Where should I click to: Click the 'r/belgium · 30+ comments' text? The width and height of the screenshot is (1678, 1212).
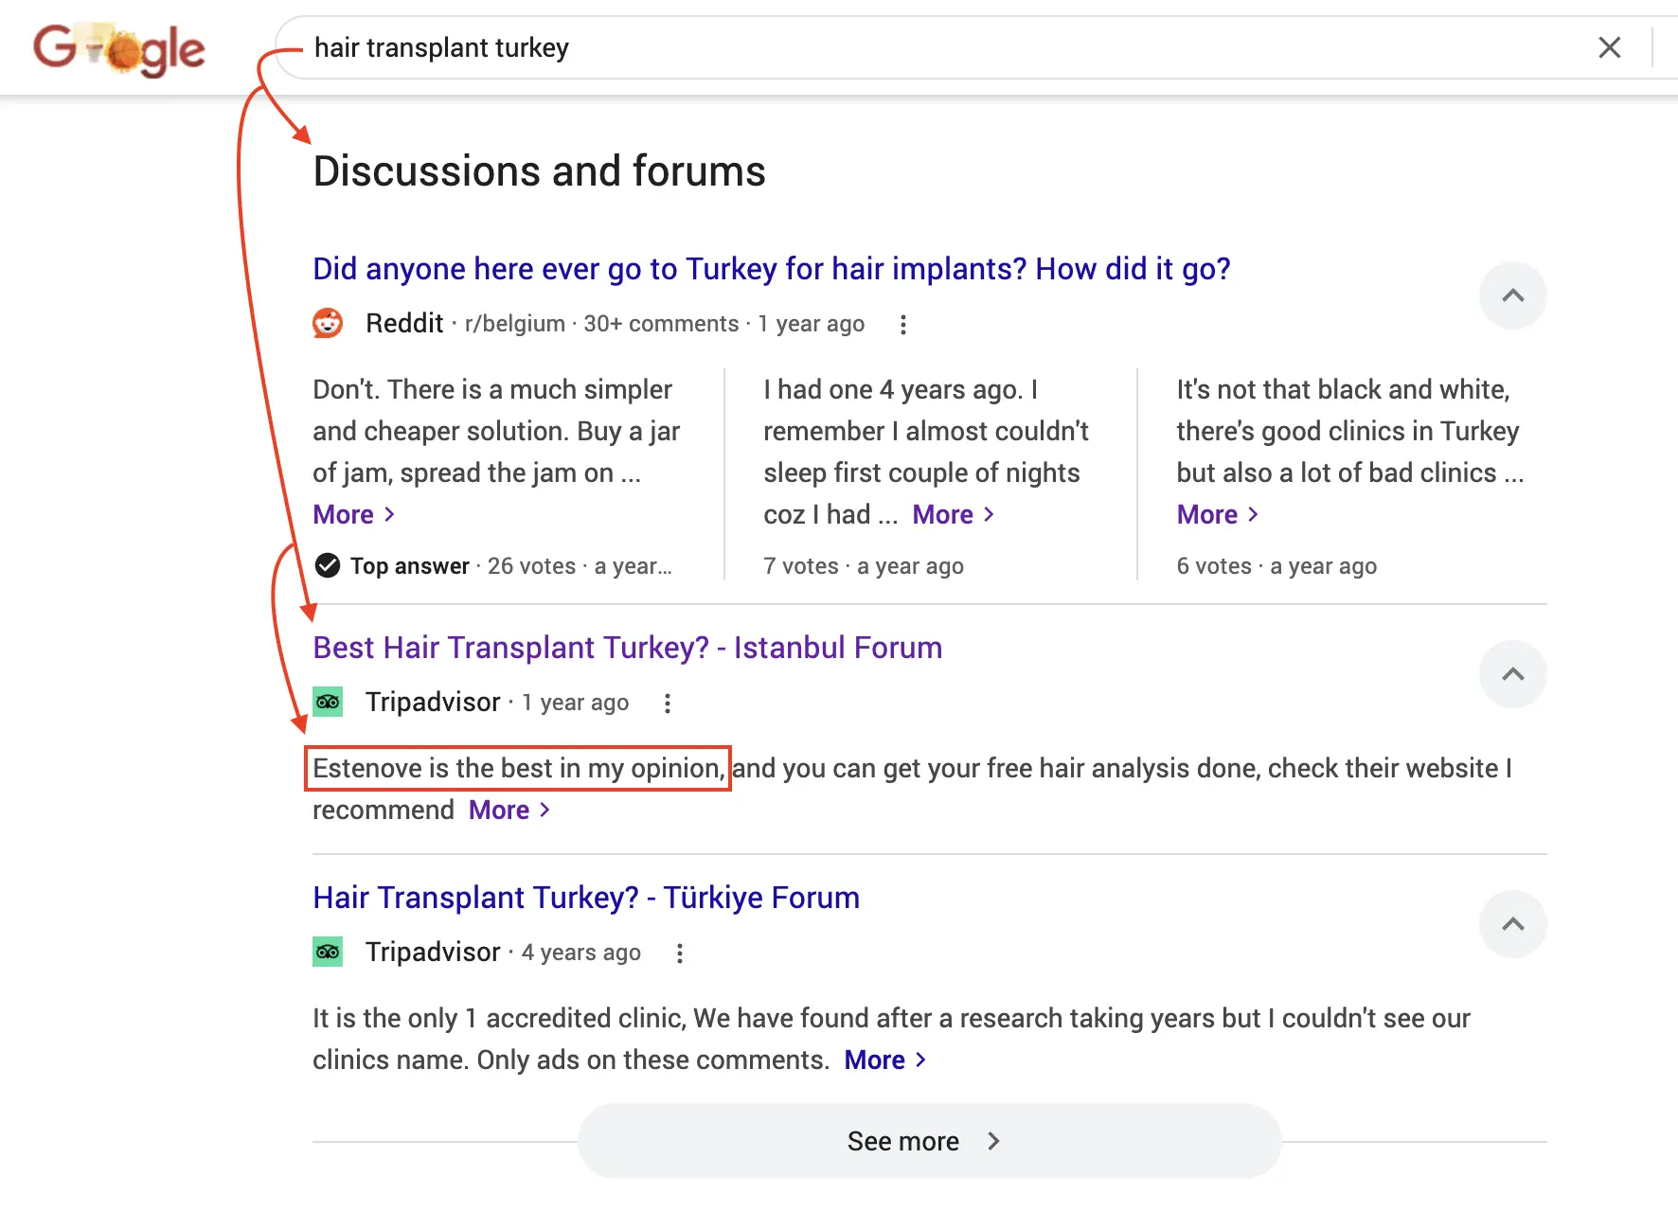coord(601,324)
